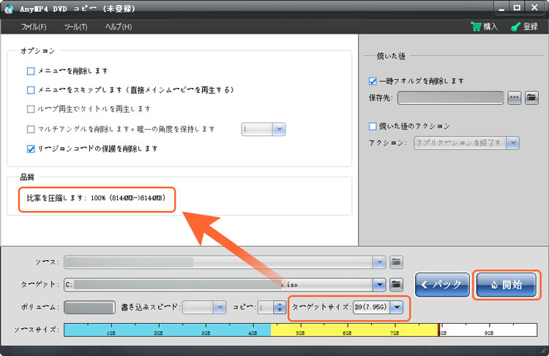
Task: Click the folder icon beside ソース field
Action: pyautogui.click(x=396, y=262)
